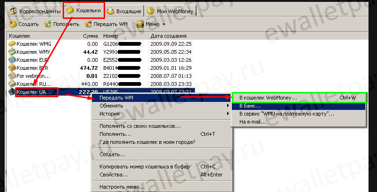This screenshot has height=192, width=377.
Task: Sort by the Сумма column header
Action: click(x=90, y=36)
